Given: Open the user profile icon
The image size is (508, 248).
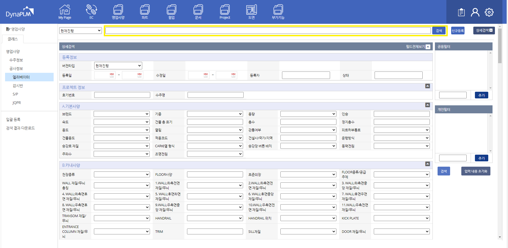Looking at the screenshot, I should (x=475, y=12).
